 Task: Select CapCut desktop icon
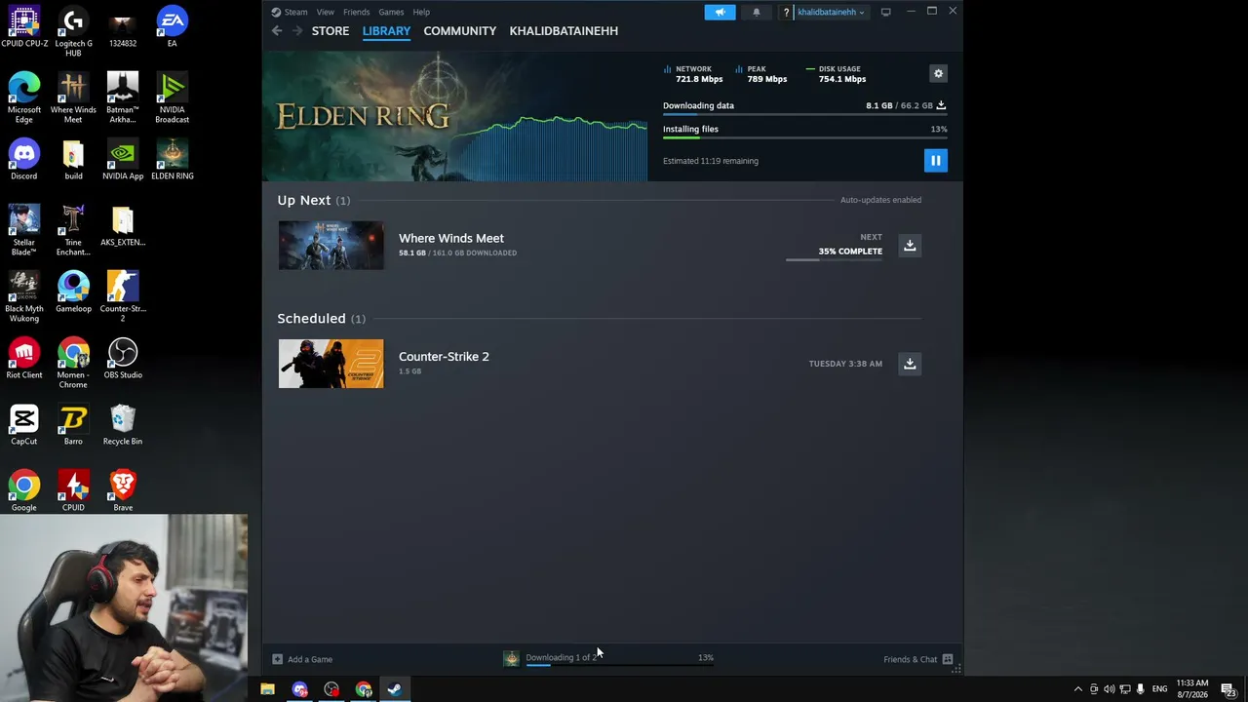[24, 426]
